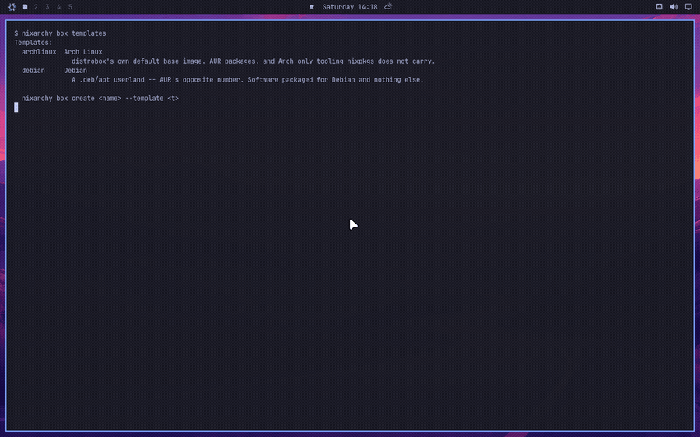
Task: Click the 'nixarchy box templates' command line
Action: (x=60, y=33)
